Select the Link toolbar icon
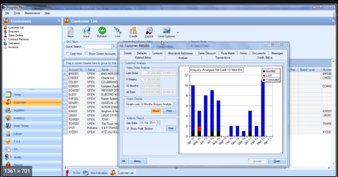 [x=118, y=31]
